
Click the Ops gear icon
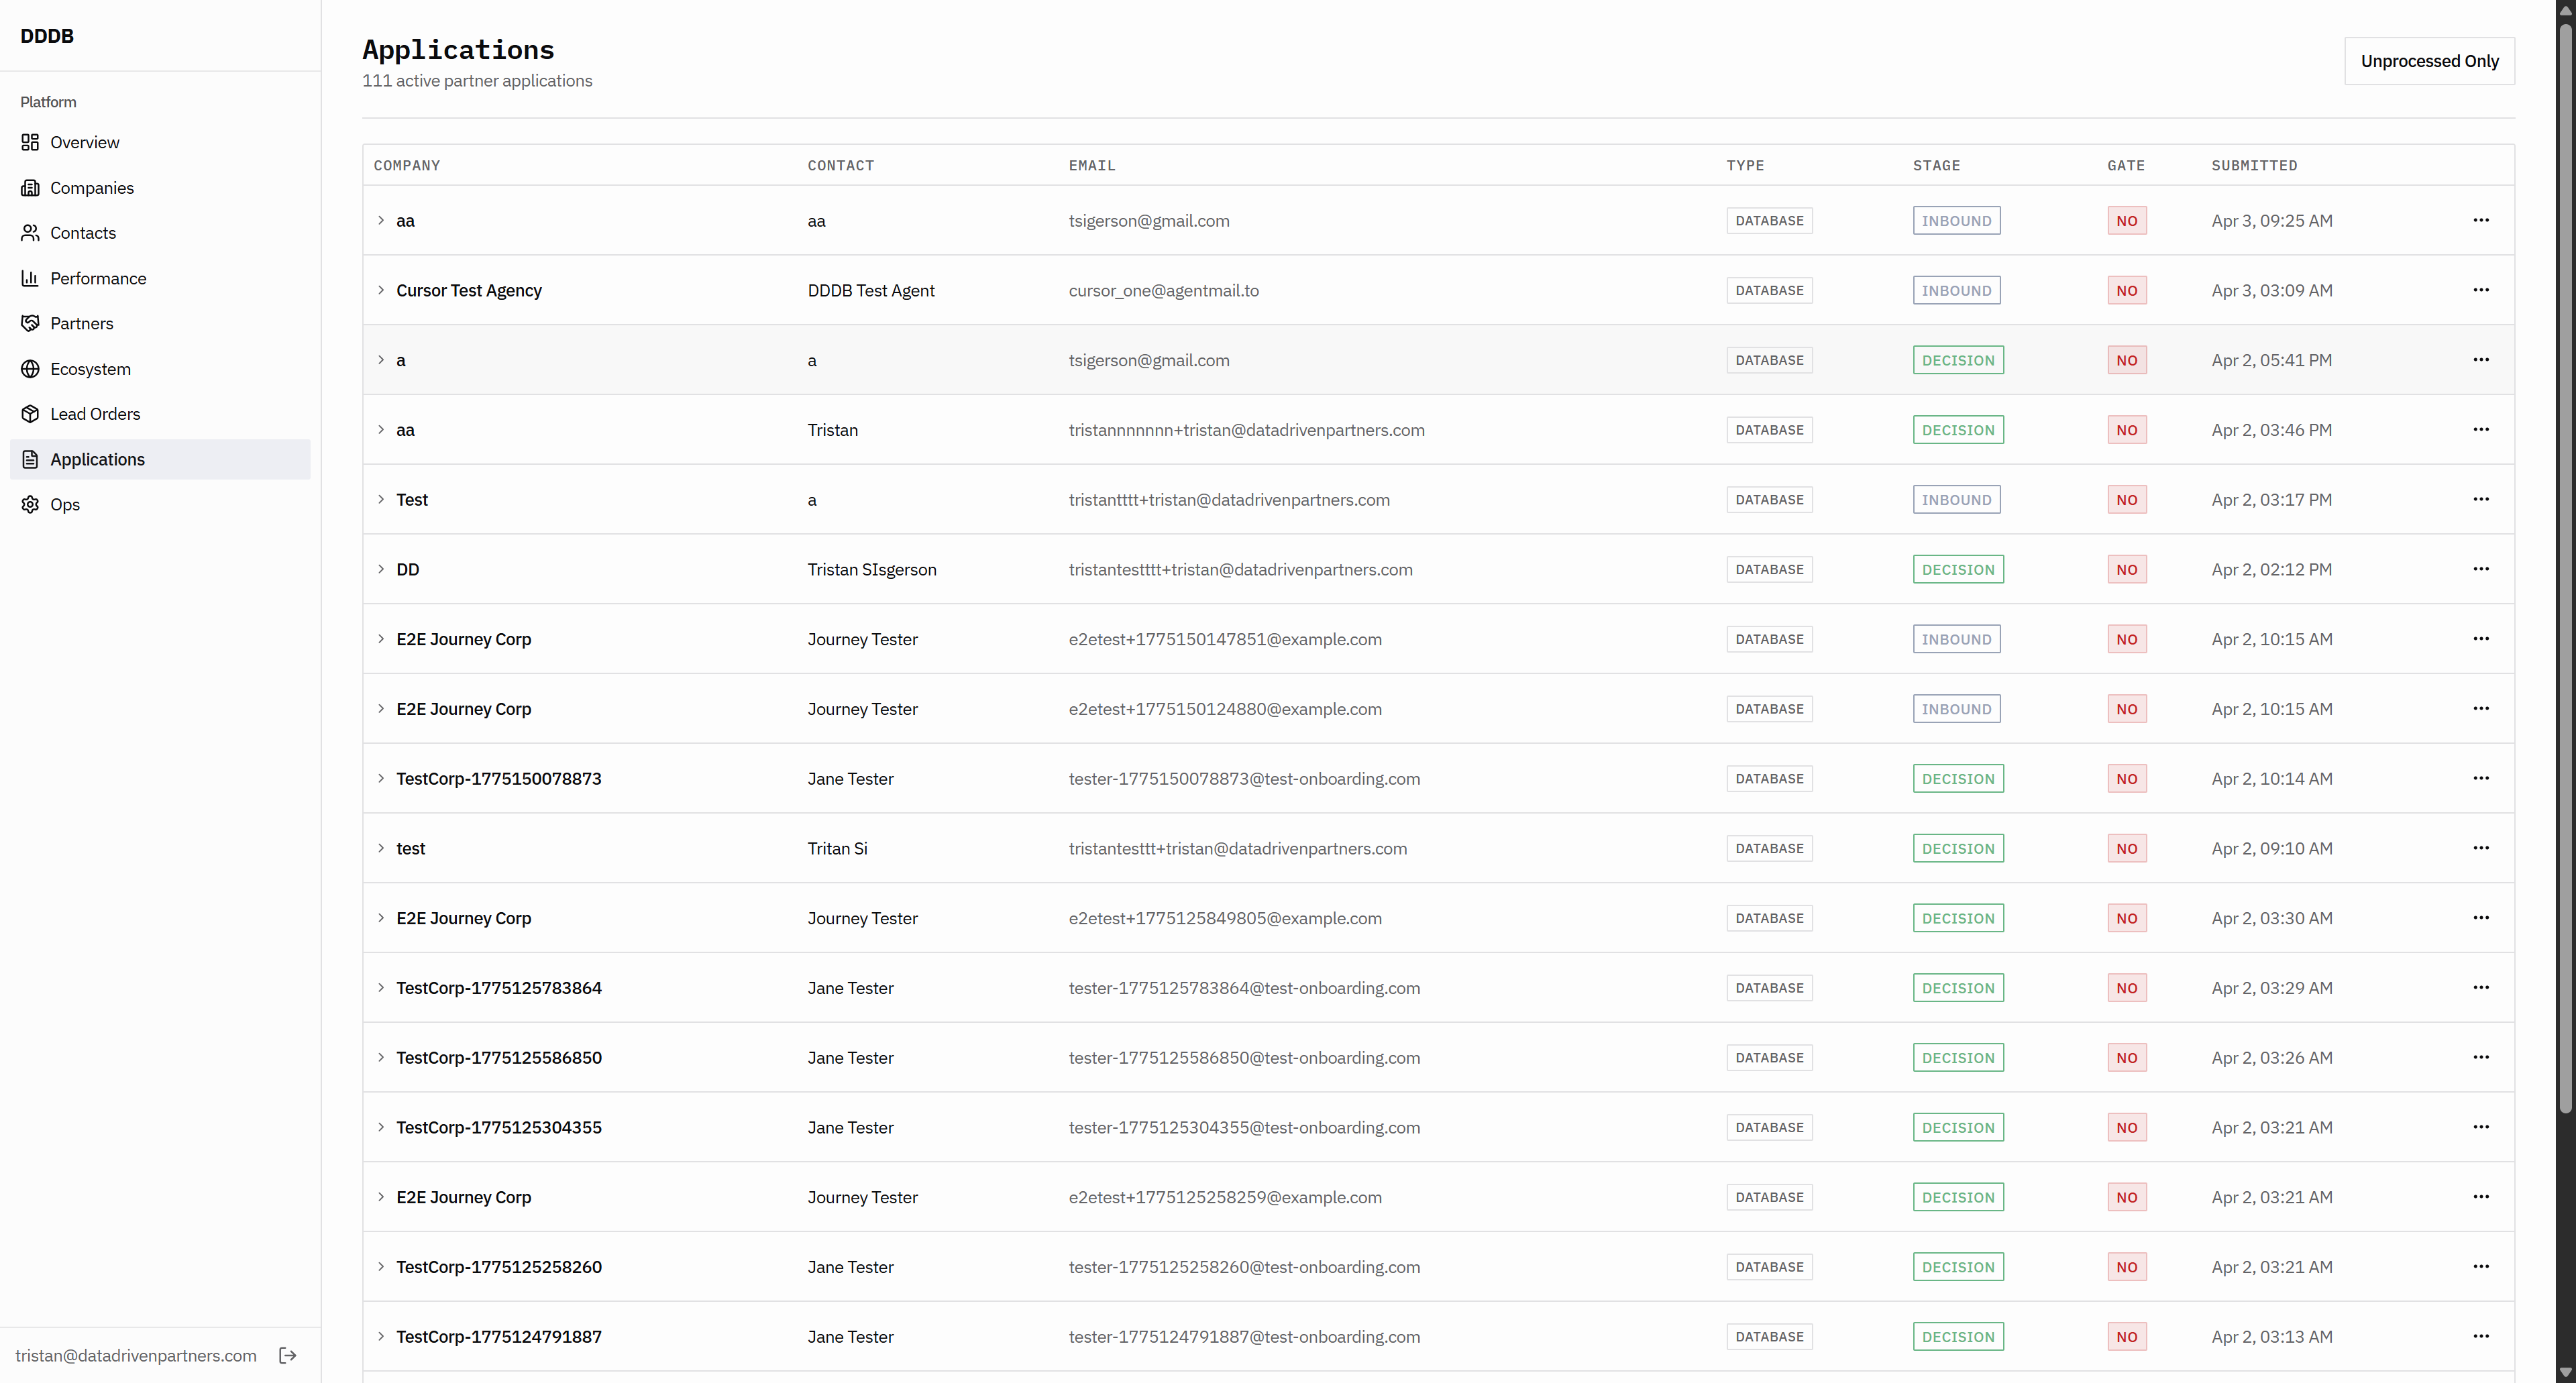coord(30,504)
